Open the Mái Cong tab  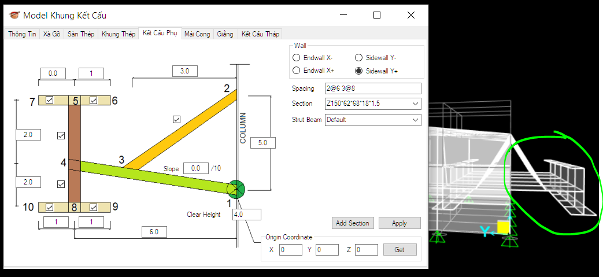197,34
